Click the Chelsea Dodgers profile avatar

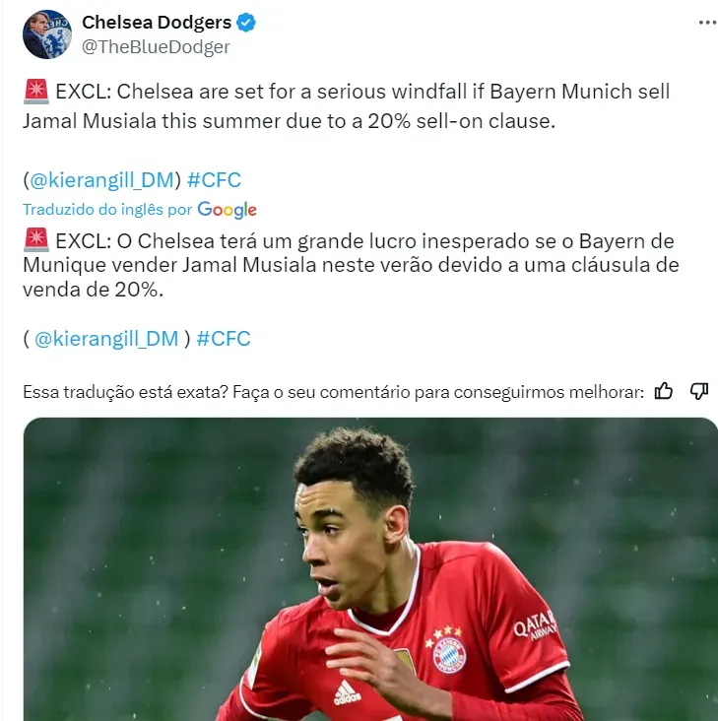(47, 34)
